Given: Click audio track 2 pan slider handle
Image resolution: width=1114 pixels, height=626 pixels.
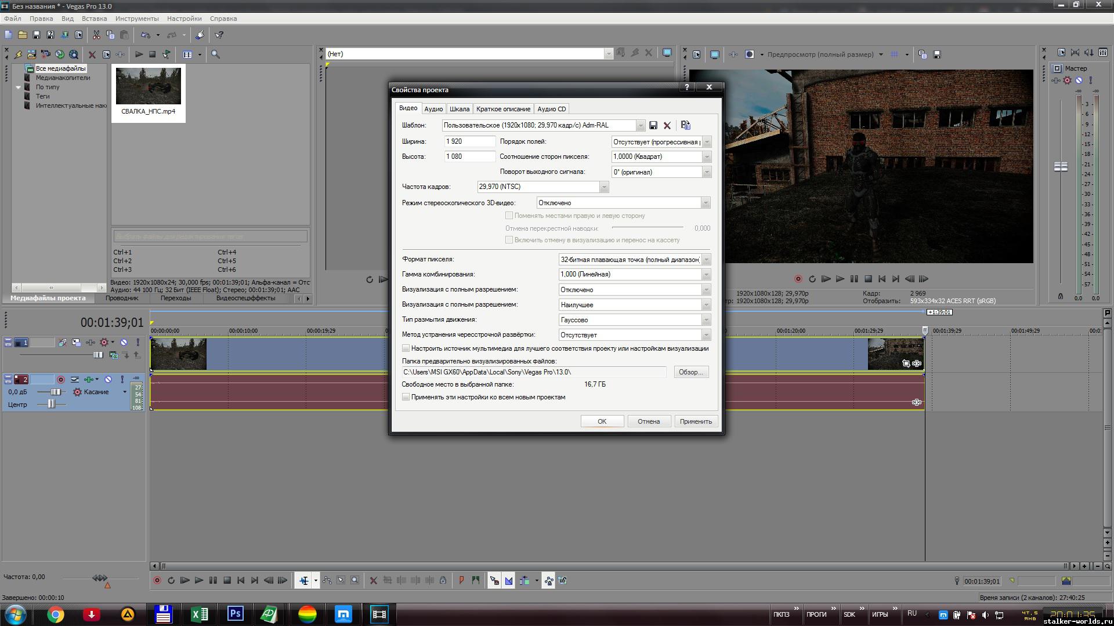Looking at the screenshot, I should coord(51,404).
